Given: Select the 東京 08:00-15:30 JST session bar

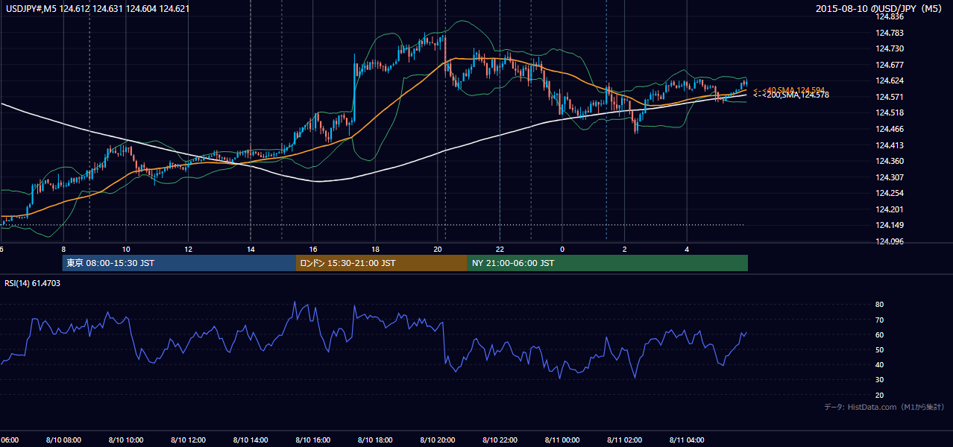Looking at the screenshot, I should point(179,263).
